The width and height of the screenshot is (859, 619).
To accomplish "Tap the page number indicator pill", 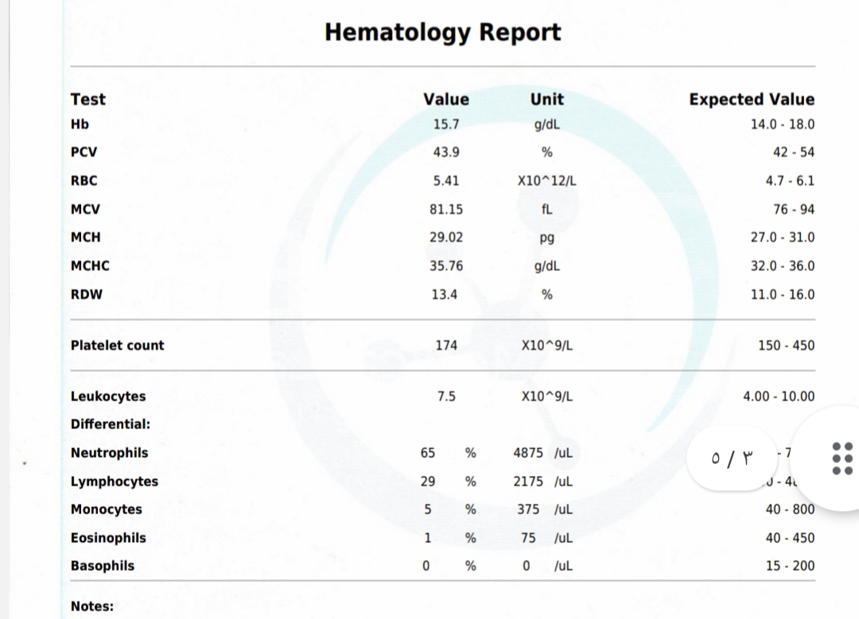I will (732, 458).
